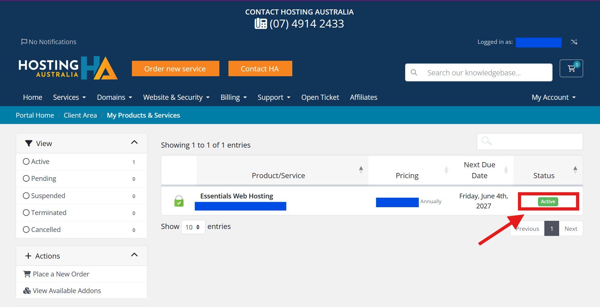Screen dimensions: 600x307
Task: Click the Annually billing cycle text
Action: point(431,201)
